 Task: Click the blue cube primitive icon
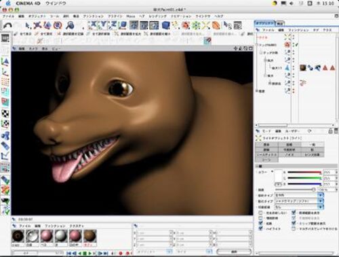(165, 25)
